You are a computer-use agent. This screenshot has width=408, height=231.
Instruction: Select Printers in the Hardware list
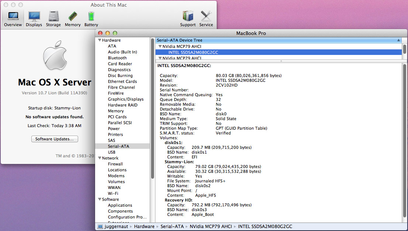pyautogui.click(x=115, y=134)
